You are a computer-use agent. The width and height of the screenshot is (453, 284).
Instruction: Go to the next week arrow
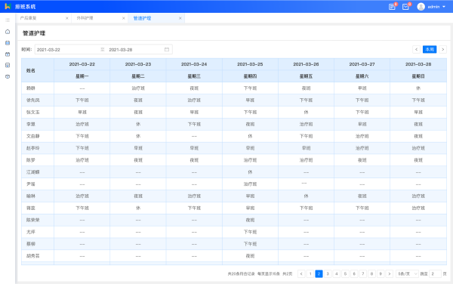[x=442, y=49]
